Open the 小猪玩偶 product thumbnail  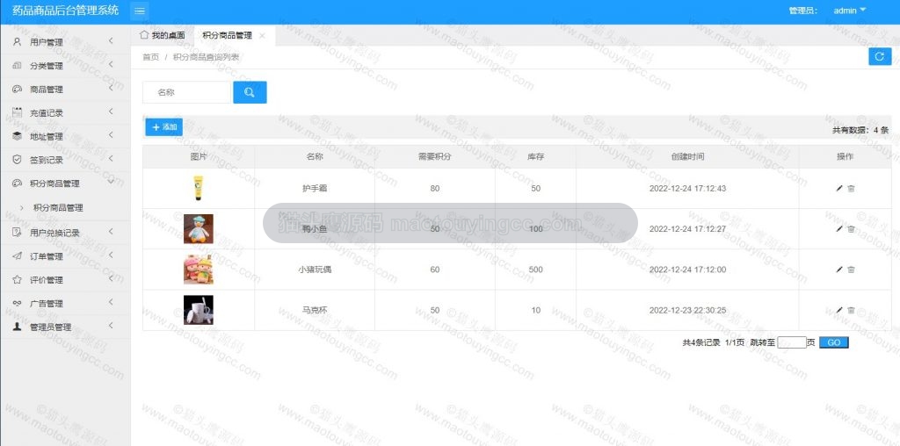point(199,270)
